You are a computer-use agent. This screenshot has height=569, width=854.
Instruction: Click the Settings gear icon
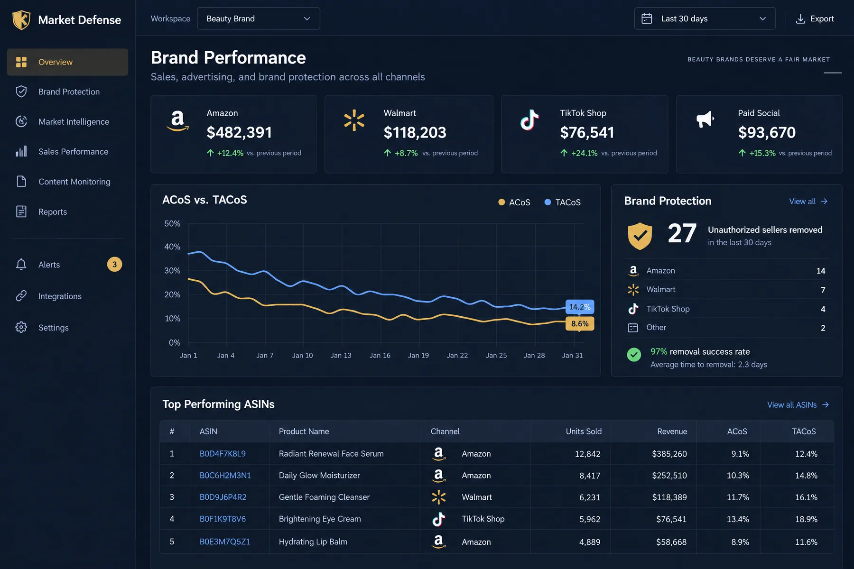coord(21,327)
